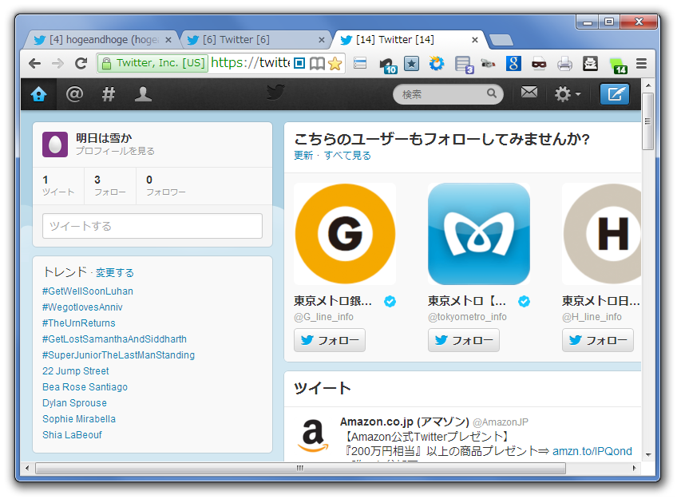
Task: Open the 0 フォロワー count
Action: pos(166,185)
